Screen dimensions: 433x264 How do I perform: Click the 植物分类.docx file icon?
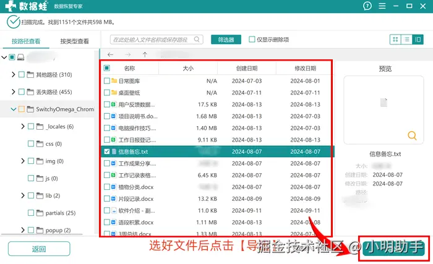pyautogui.click(x=113, y=187)
